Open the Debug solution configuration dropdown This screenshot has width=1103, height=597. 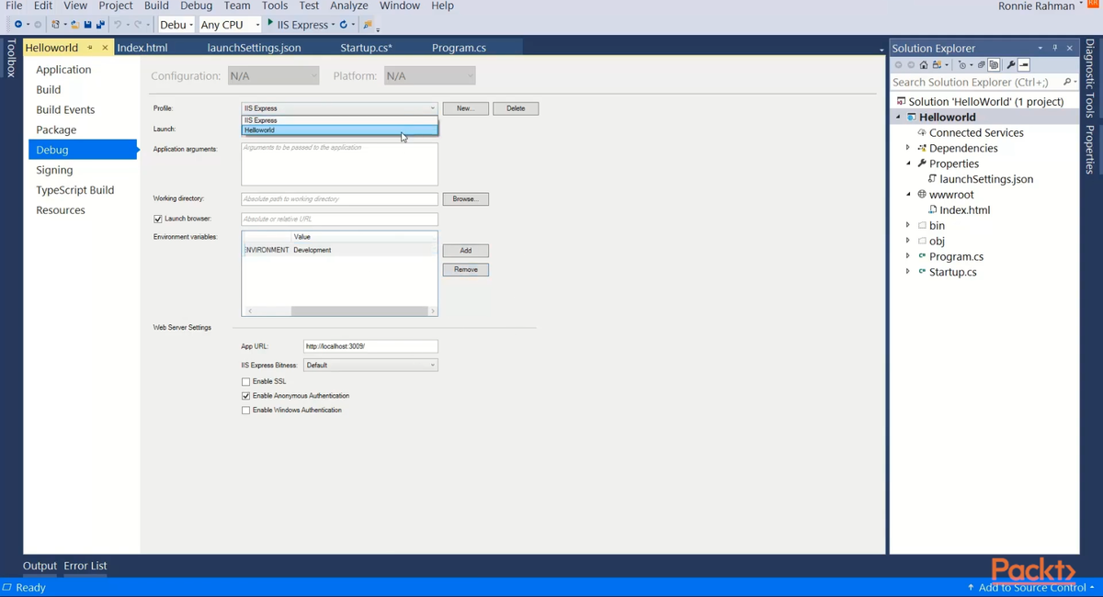176,25
